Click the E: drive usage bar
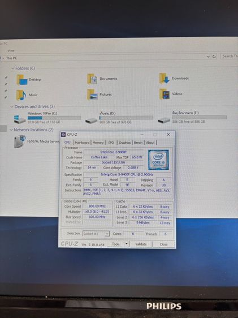Screen dimensions: 238x318 click(200, 117)
